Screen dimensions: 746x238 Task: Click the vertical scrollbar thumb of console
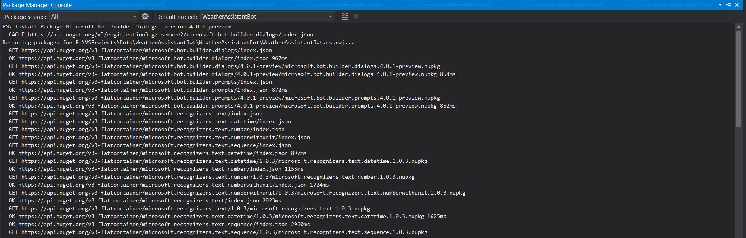[x=738, y=78]
